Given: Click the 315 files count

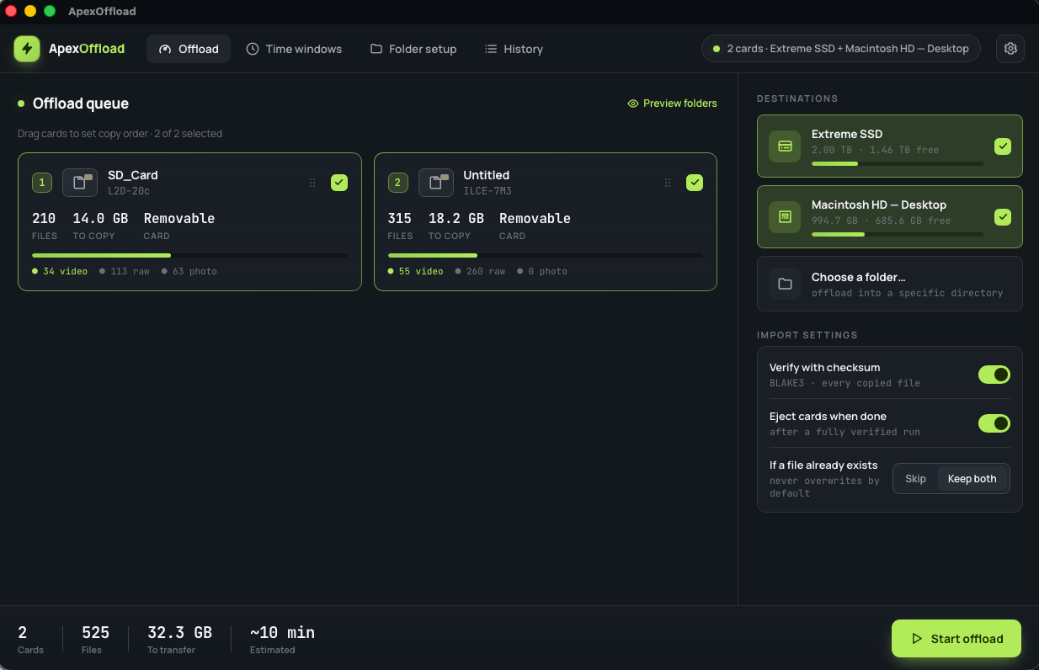Looking at the screenshot, I should tap(399, 218).
